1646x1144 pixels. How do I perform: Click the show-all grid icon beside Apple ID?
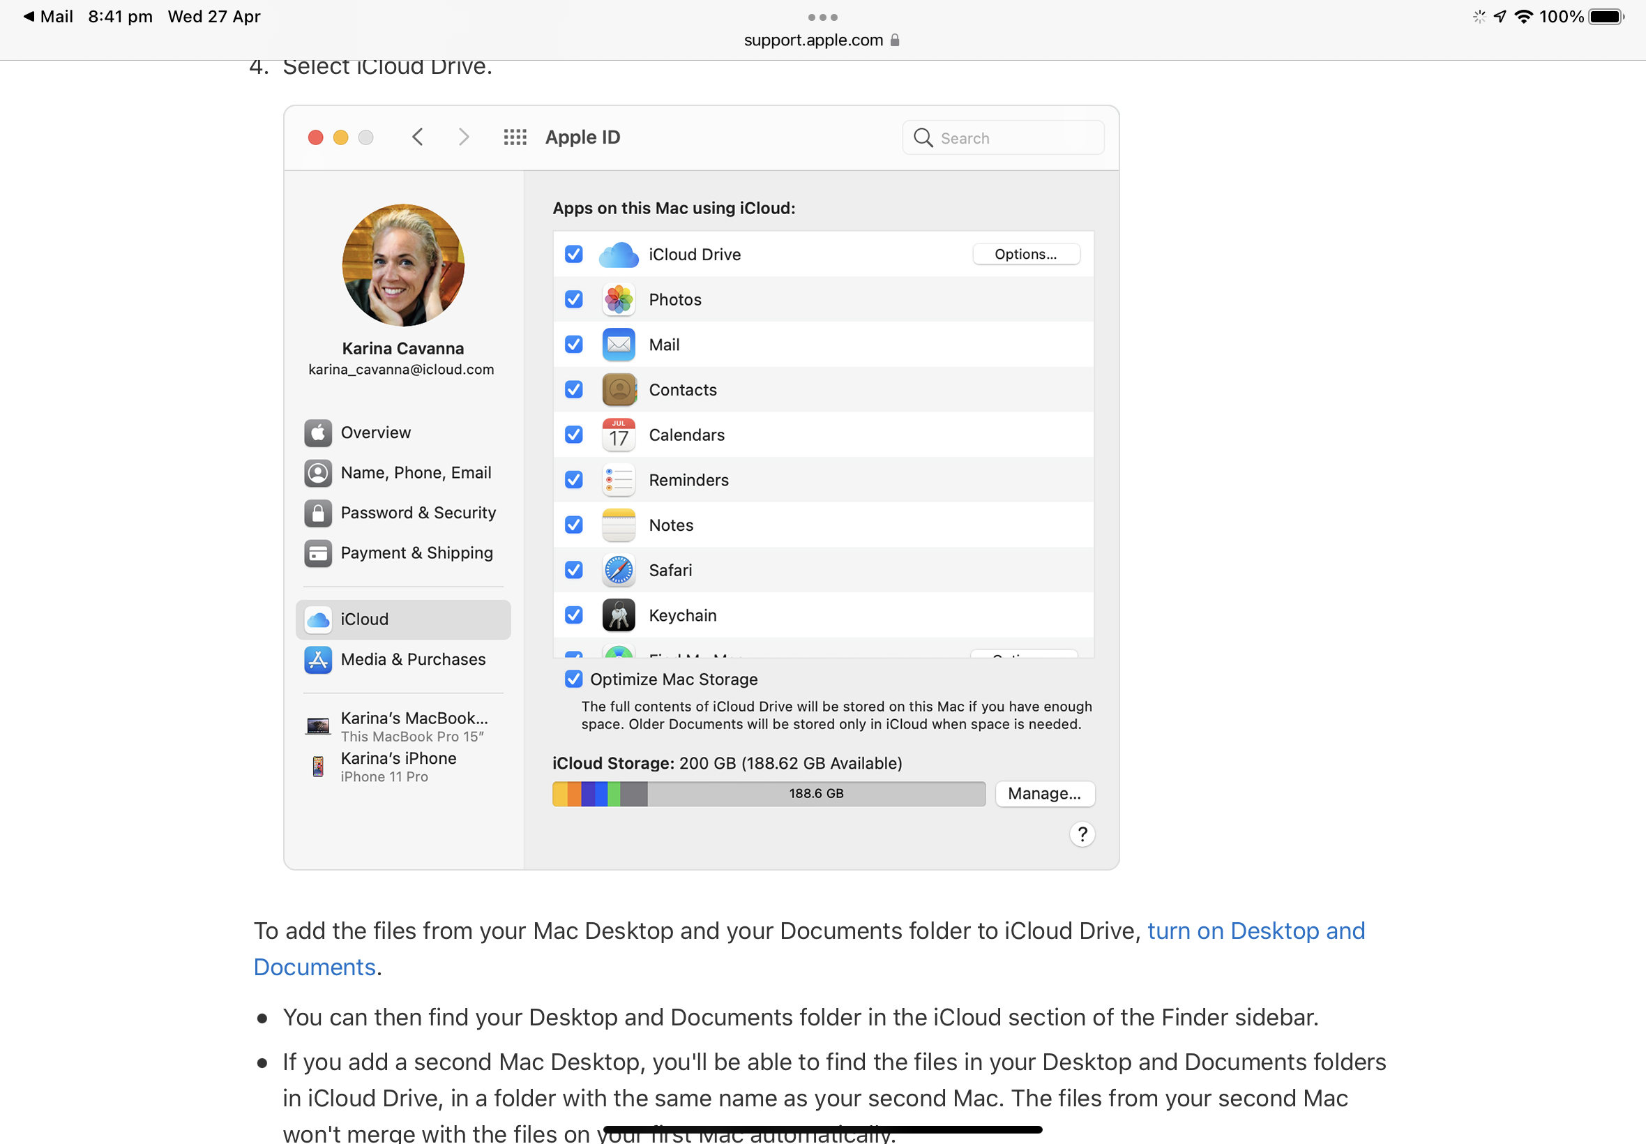tap(515, 137)
